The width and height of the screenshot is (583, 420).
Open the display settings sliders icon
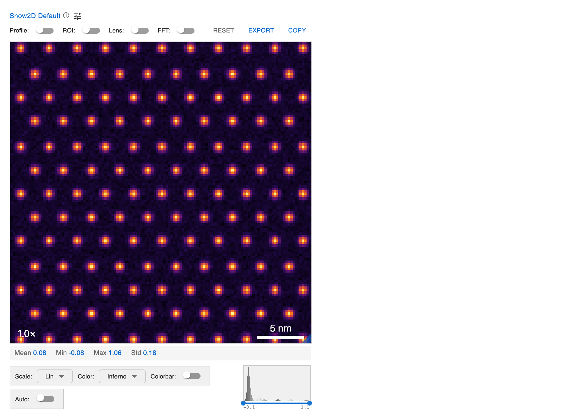pos(77,16)
